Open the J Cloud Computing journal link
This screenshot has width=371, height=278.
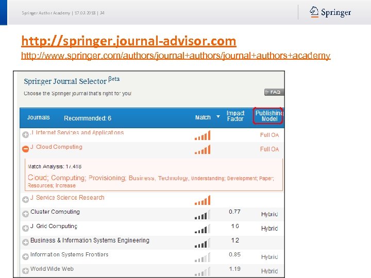click(x=56, y=147)
